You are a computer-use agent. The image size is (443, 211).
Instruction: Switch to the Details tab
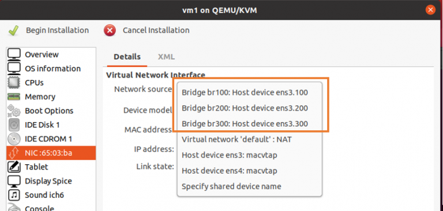tap(127, 56)
